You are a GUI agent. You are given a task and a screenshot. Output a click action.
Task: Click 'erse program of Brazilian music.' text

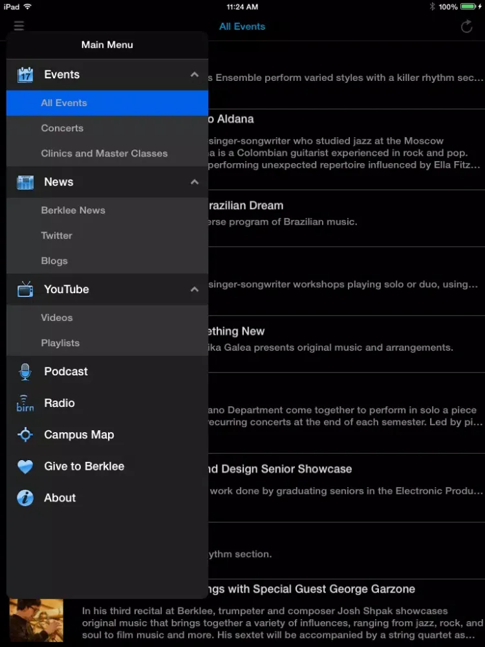point(283,222)
